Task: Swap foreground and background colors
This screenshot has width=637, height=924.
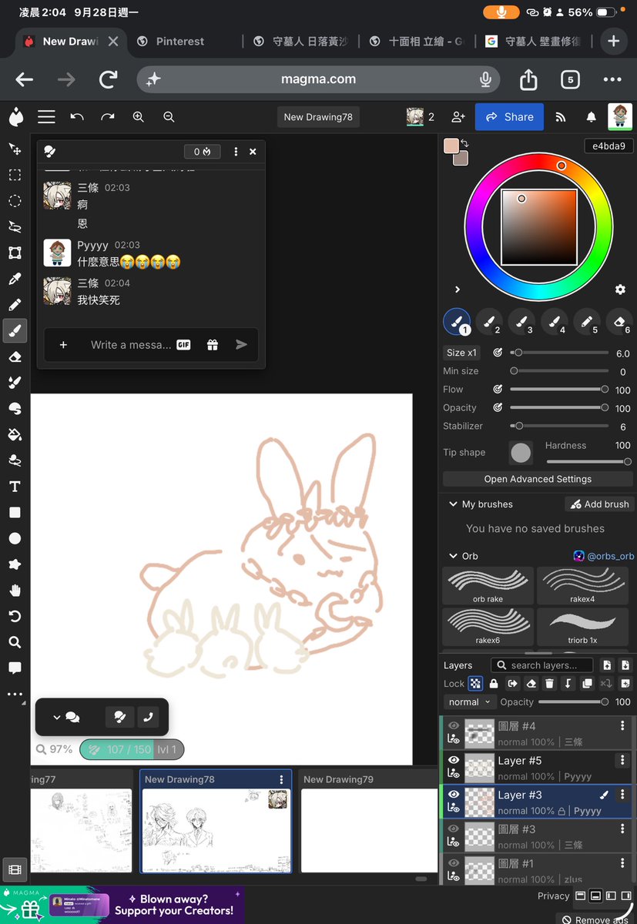Action: 465,144
